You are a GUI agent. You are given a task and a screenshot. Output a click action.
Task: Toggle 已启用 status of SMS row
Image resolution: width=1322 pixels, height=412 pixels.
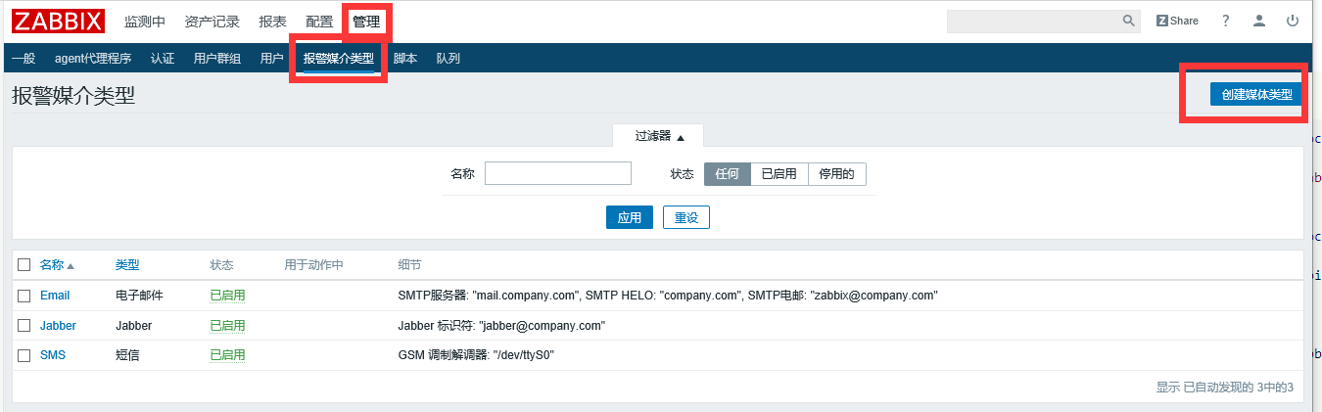pyautogui.click(x=227, y=355)
